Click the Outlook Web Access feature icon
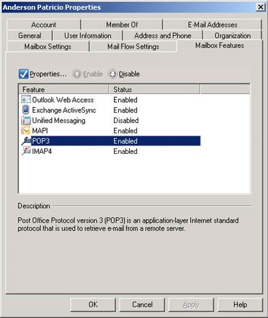 (x=26, y=100)
